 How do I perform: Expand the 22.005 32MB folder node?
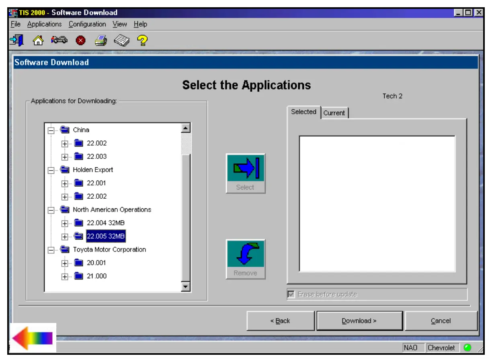(x=65, y=237)
